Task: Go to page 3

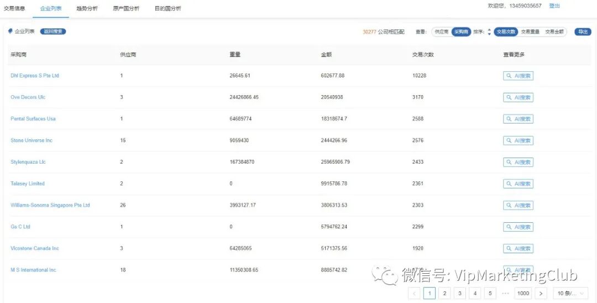Action: click(459, 293)
